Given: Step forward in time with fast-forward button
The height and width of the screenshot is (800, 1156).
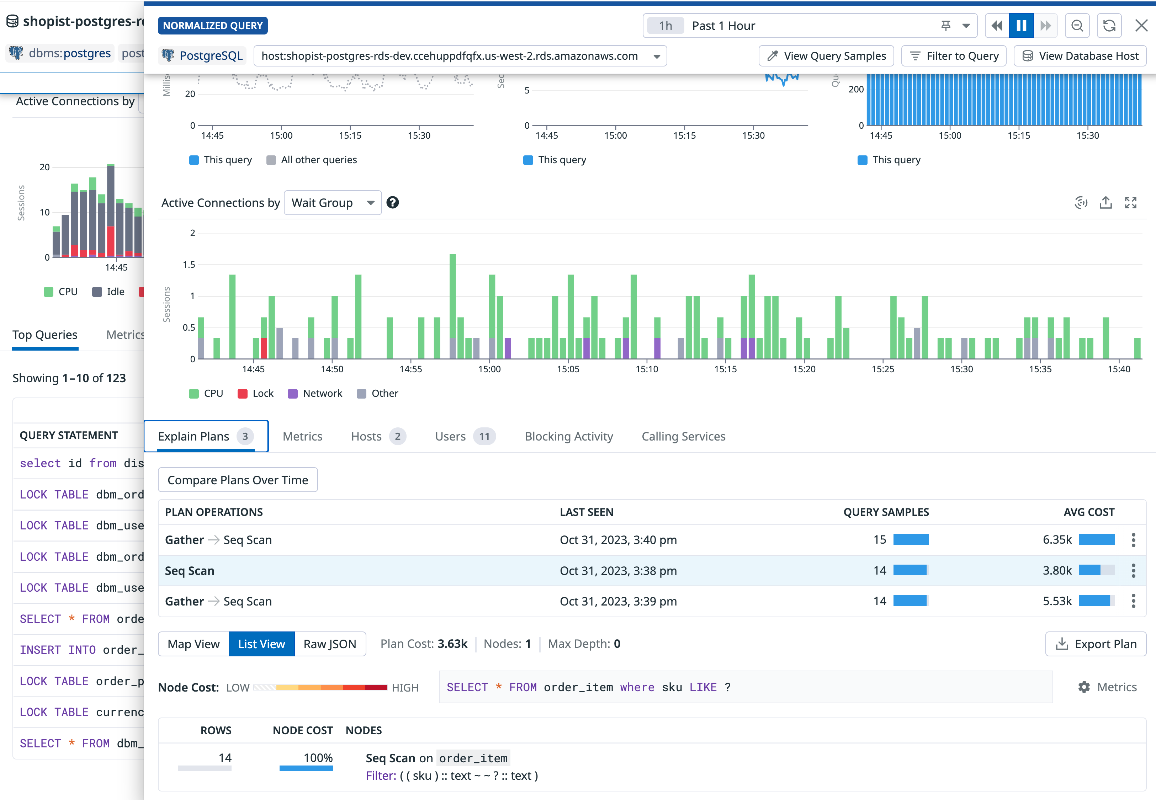Looking at the screenshot, I should tap(1046, 26).
